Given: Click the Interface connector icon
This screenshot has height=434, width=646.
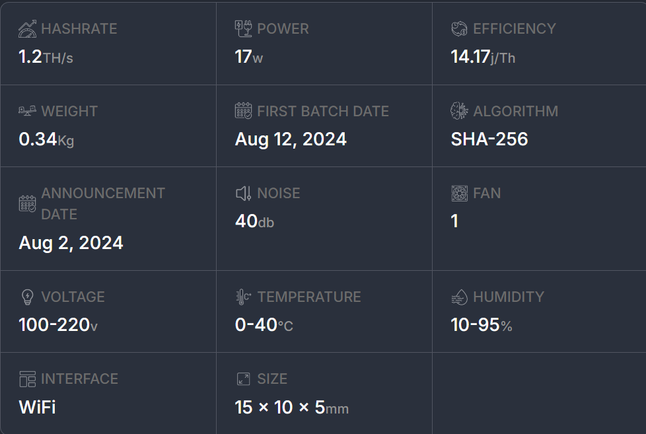Looking at the screenshot, I should (26, 379).
